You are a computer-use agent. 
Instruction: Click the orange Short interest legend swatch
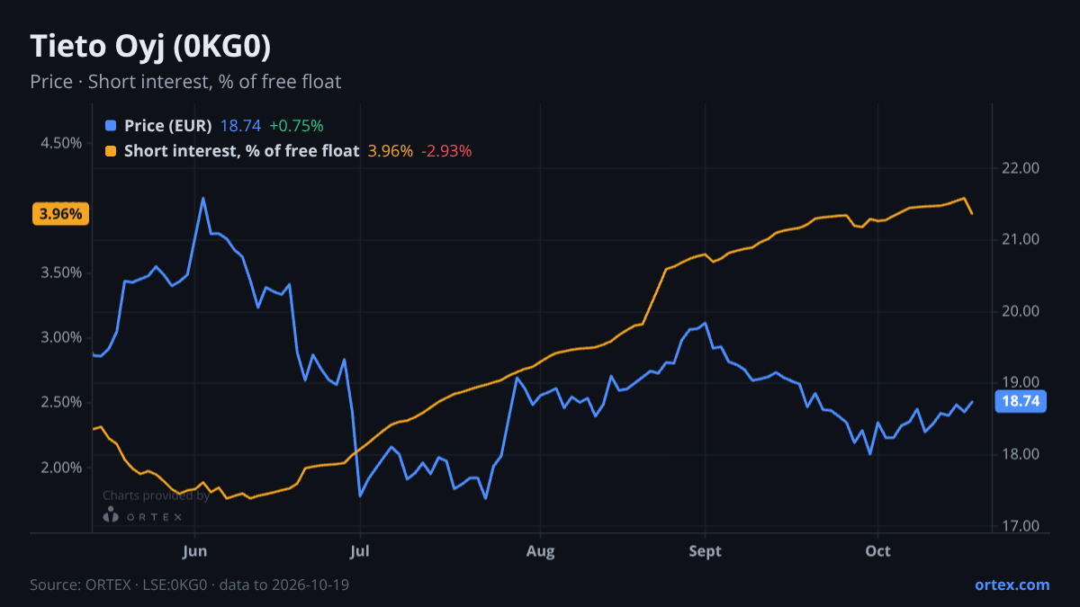[111, 151]
